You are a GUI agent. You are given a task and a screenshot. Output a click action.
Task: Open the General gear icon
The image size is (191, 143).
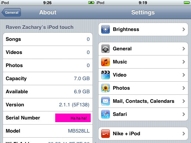pyautogui.click(x=105, y=49)
